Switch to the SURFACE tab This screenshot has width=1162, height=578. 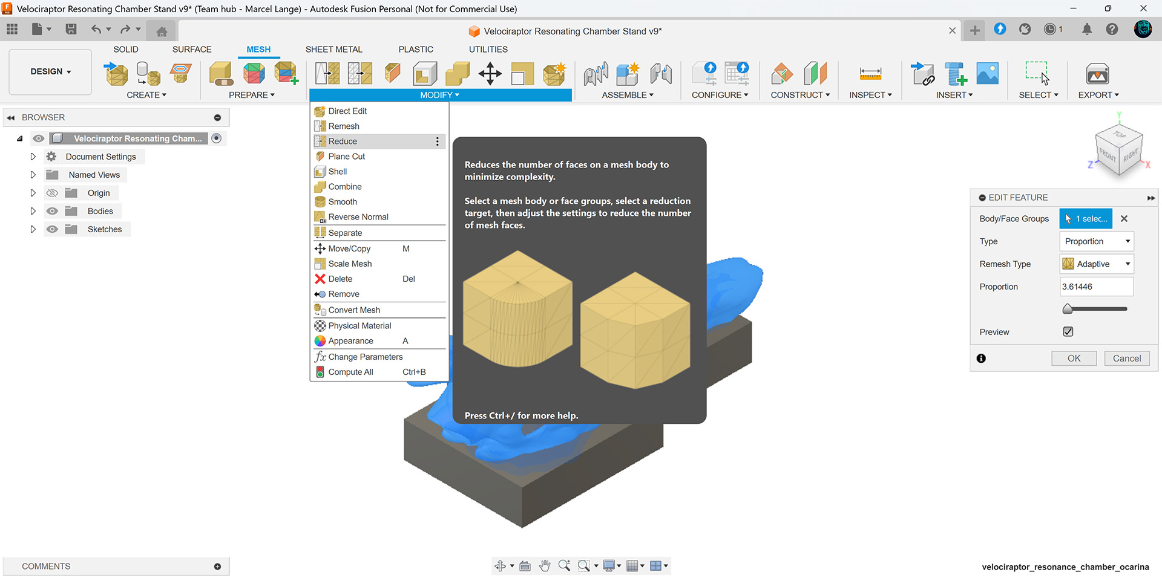(x=192, y=50)
